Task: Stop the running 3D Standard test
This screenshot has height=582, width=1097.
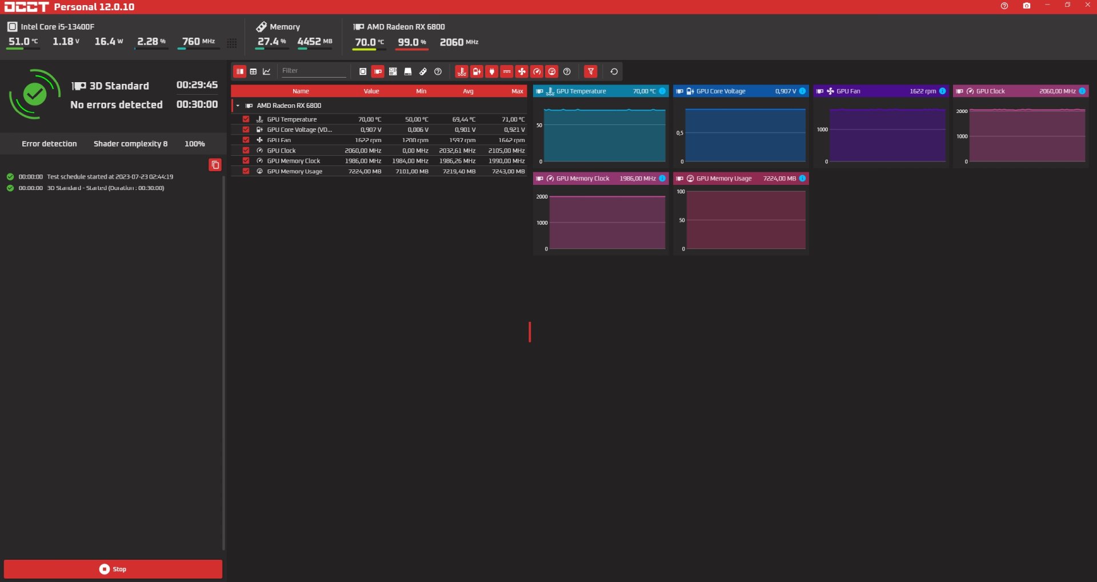Action: [113, 569]
